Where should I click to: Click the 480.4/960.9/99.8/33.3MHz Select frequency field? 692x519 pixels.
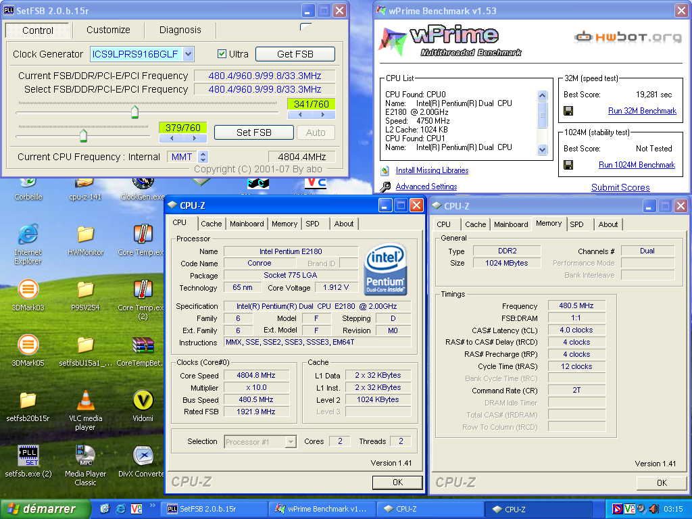coord(265,89)
